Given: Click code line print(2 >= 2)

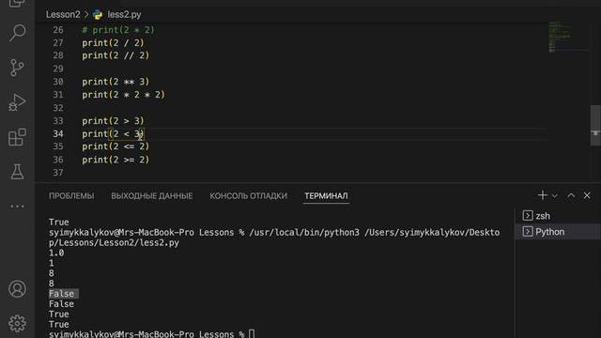Looking at the screenshot, I should click(x=116, y=160).
